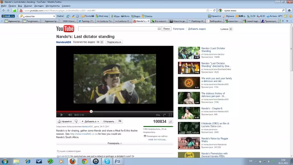This screenshot has width=293, height=165.
Task: Open the Закладки menu in Firefox
Action: pos(39,6)
